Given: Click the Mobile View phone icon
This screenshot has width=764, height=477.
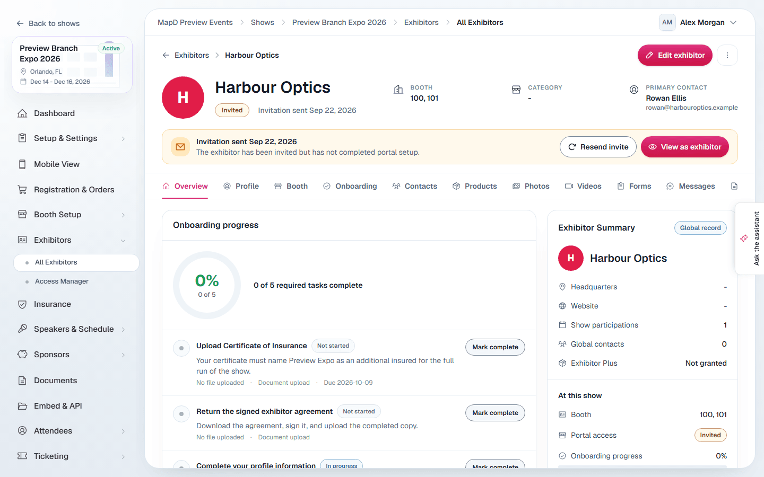Looking at the screenshot, I should click(22, 164).
